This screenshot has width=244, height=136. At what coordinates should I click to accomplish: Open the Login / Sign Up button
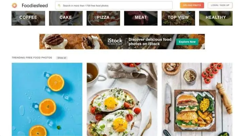220,5
